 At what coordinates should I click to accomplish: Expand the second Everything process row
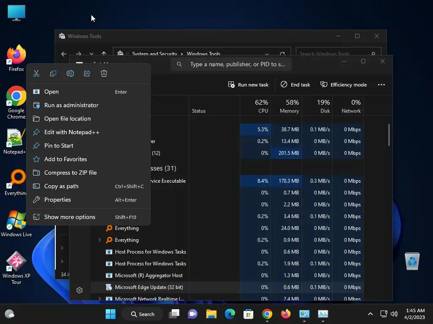click(x=99, y=240)
